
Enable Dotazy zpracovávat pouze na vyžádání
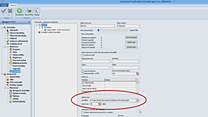pos(83,112)
